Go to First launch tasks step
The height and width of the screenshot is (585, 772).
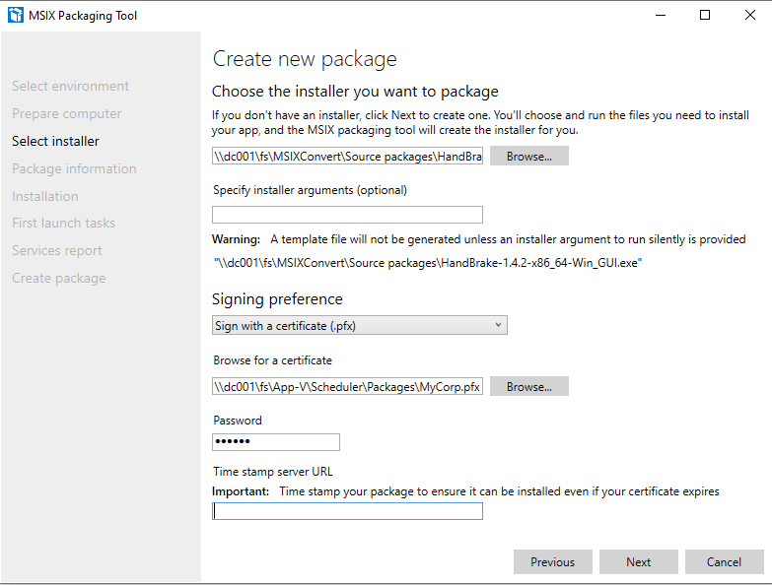[x=63, y=224]
